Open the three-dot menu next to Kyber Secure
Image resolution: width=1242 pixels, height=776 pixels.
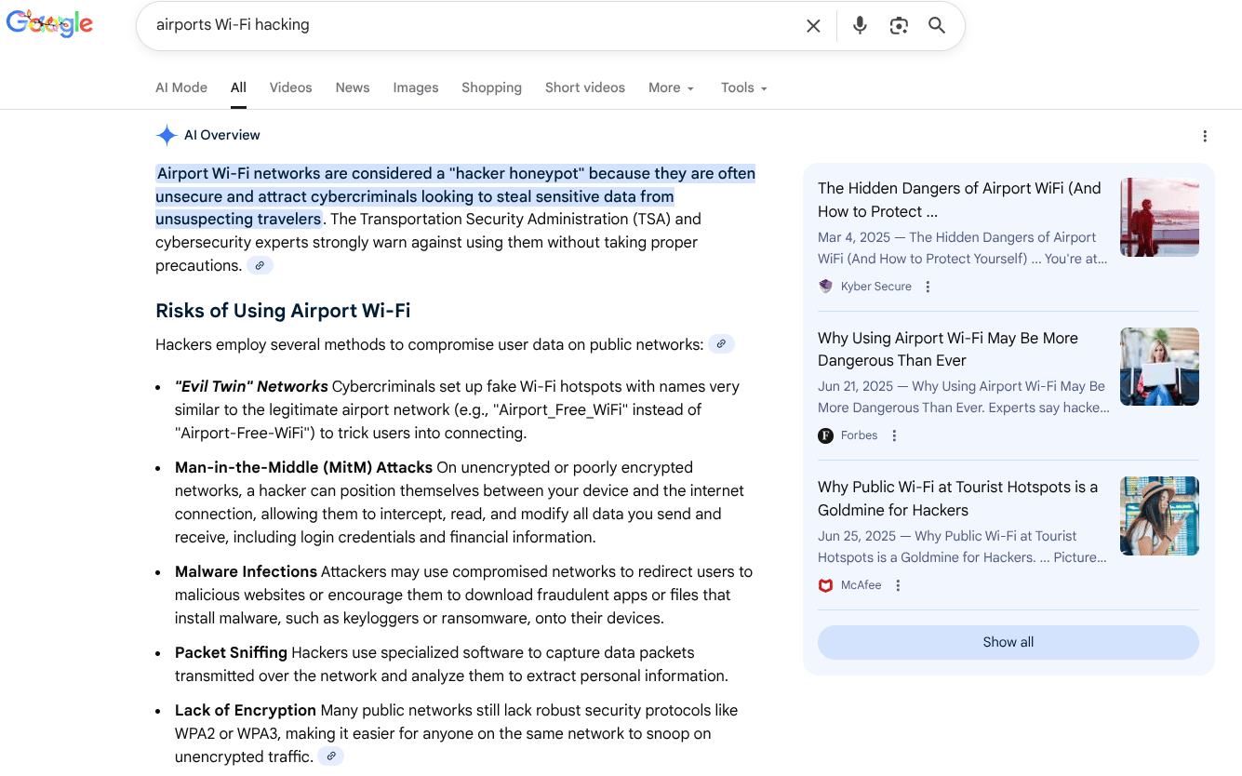(x=928, y=287)
